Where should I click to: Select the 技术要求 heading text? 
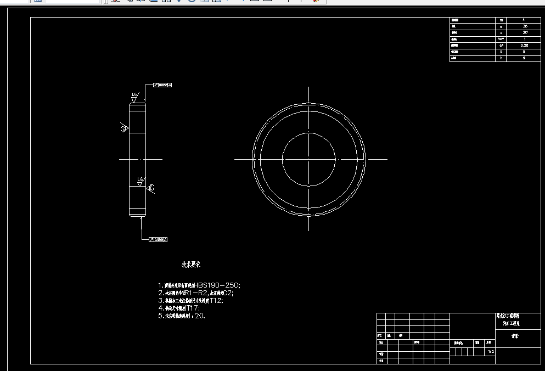(191, 265)
